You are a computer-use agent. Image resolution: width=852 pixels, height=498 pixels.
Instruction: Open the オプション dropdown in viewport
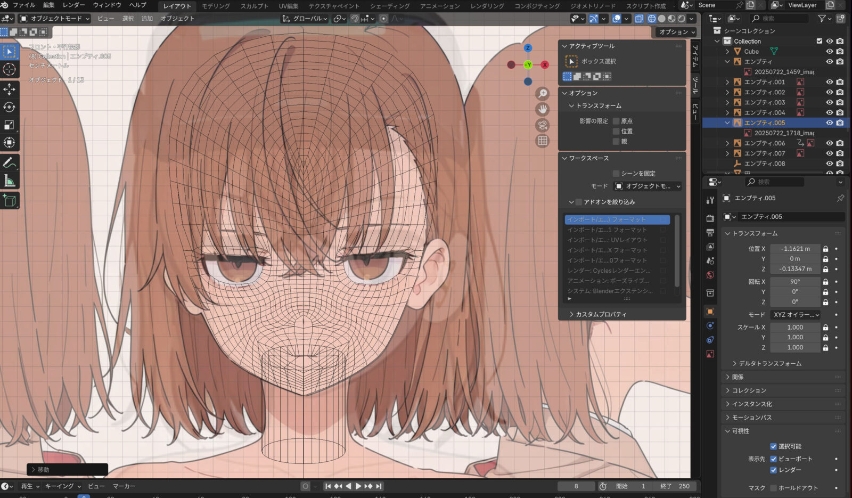coord(677,32)
